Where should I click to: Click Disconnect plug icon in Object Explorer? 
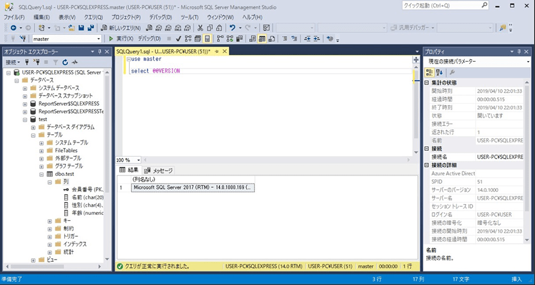click(37, 62)
